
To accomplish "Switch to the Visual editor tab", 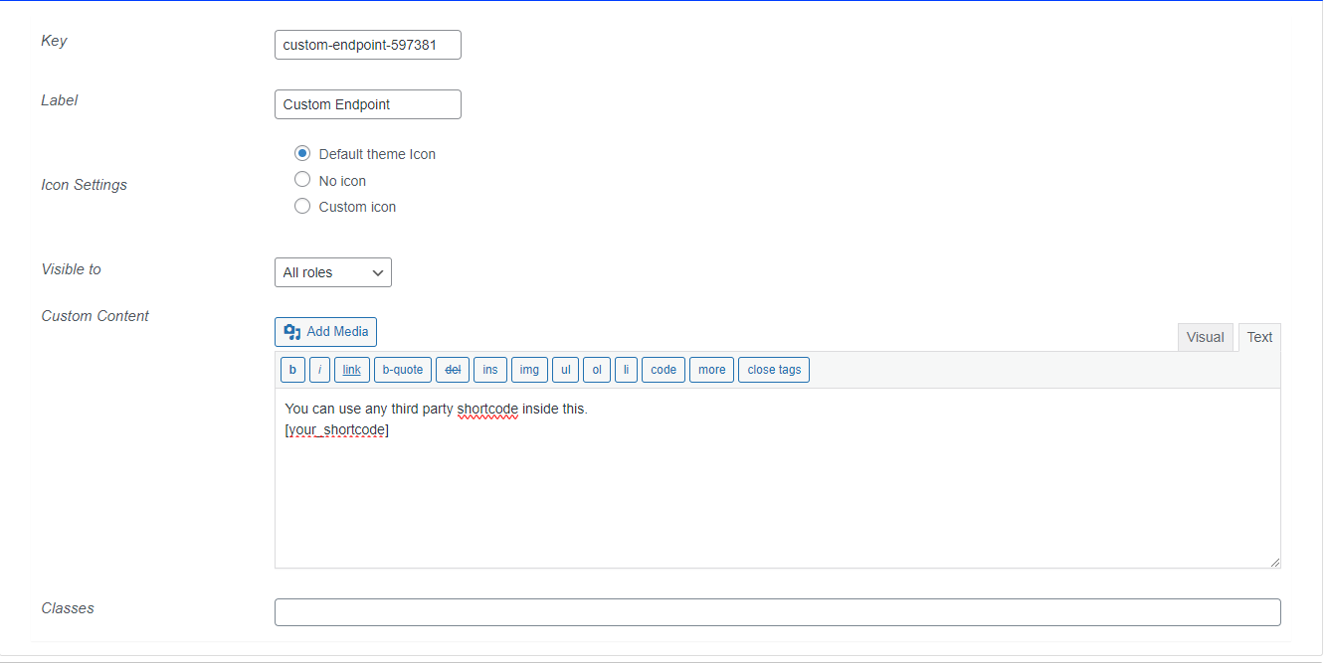I will tap(1205, 337).
